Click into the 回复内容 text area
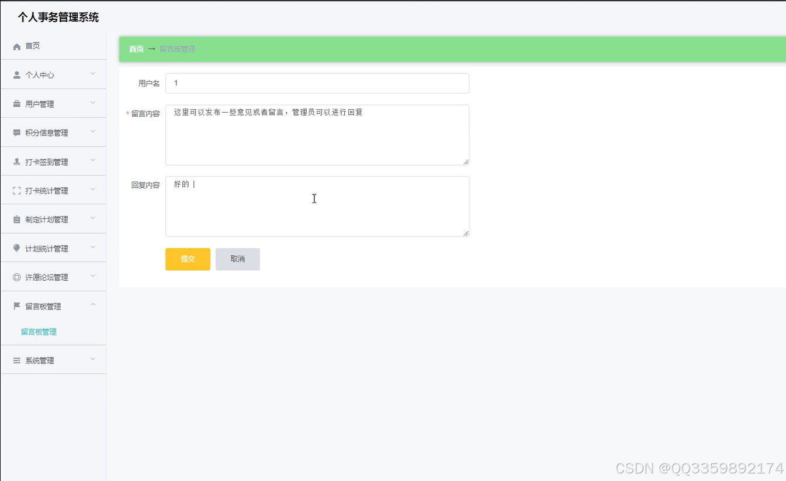Screen dimensions: 786x481 (x=317, y=207)
